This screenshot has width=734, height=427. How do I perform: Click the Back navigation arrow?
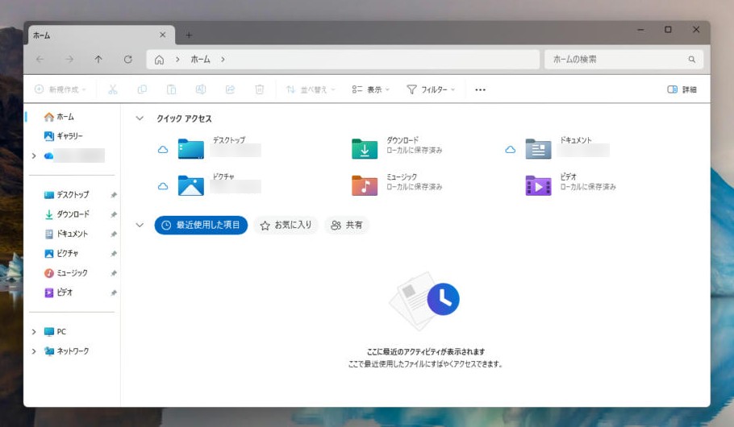(x=40, y=60)
